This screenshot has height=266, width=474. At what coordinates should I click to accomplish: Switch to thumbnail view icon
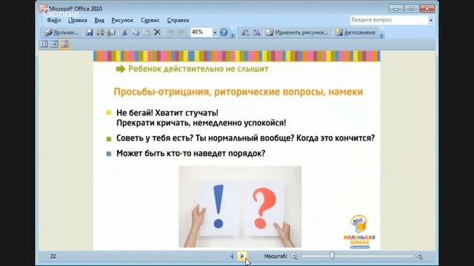[x=44, y=44]
